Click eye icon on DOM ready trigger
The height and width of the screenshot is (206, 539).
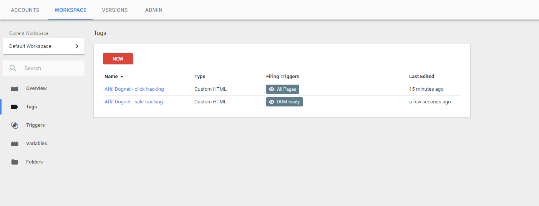point(272,102)
